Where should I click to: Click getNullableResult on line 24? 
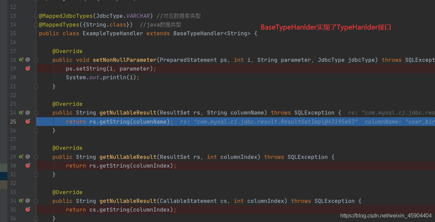[128, 113]
